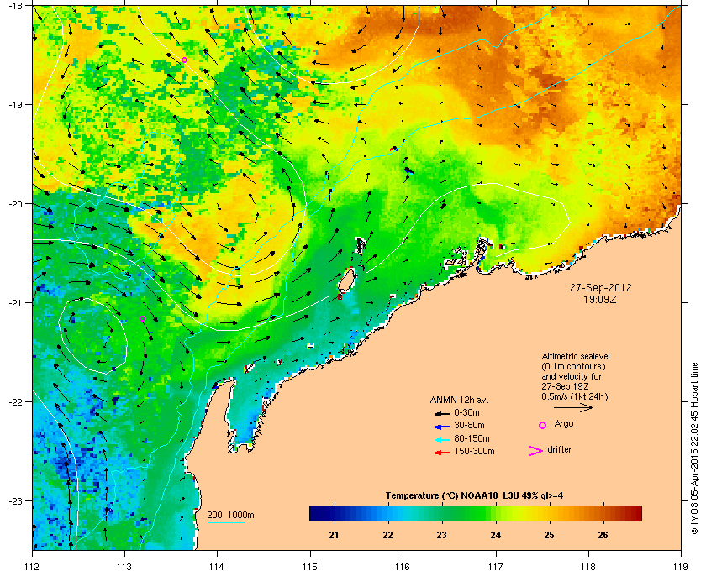Click the '80-150m' depth label
The width and height of the screenshot is (706, 571).
click(472, 438)
